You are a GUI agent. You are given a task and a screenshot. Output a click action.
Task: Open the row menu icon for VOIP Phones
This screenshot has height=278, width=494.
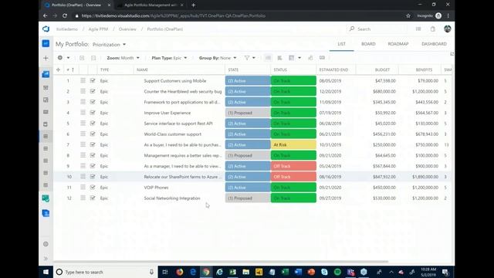(83, 187)
